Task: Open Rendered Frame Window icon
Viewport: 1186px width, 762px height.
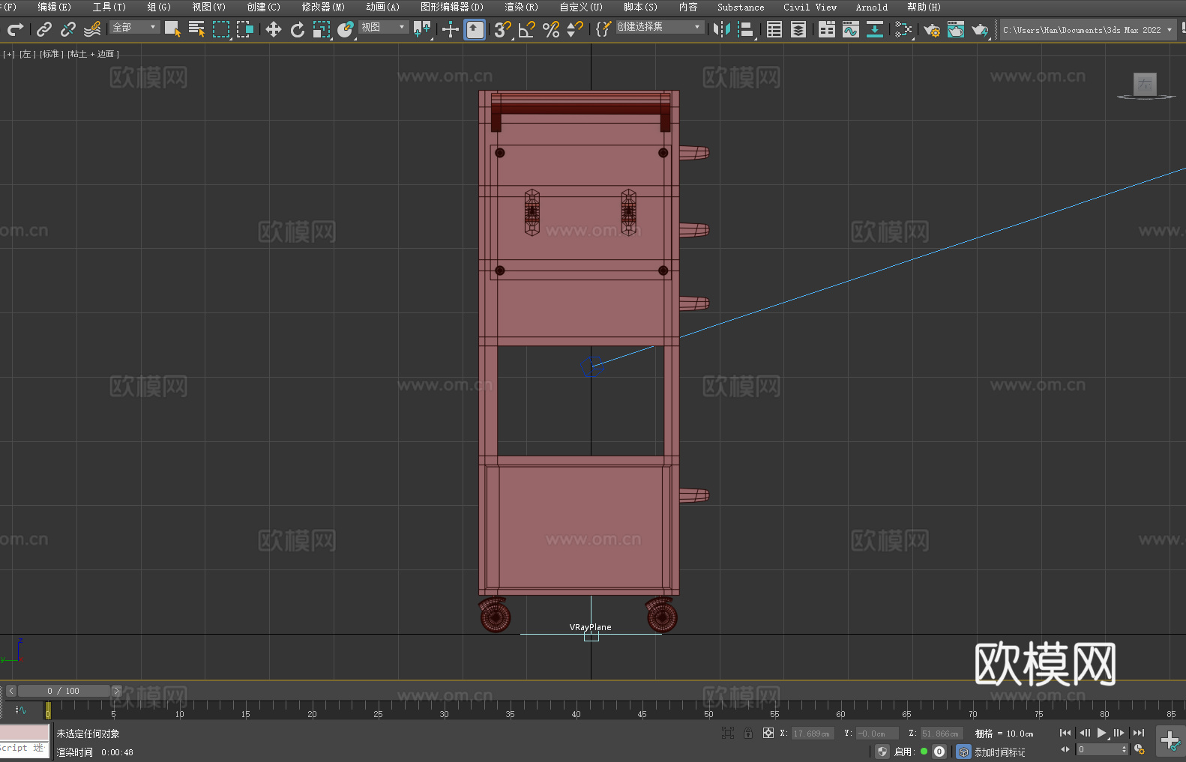Action: pos(956,29)
